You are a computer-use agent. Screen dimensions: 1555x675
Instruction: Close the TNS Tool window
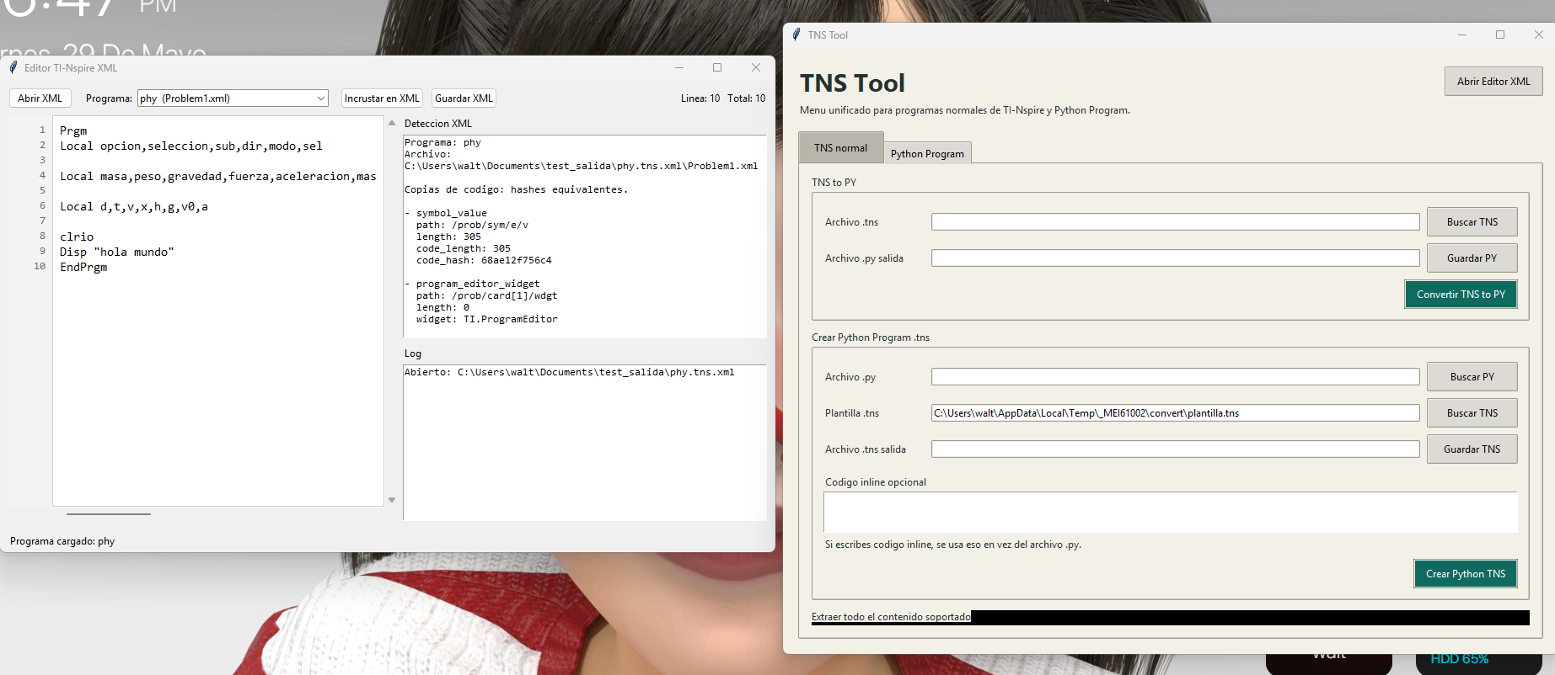[x=1538, y=35]
